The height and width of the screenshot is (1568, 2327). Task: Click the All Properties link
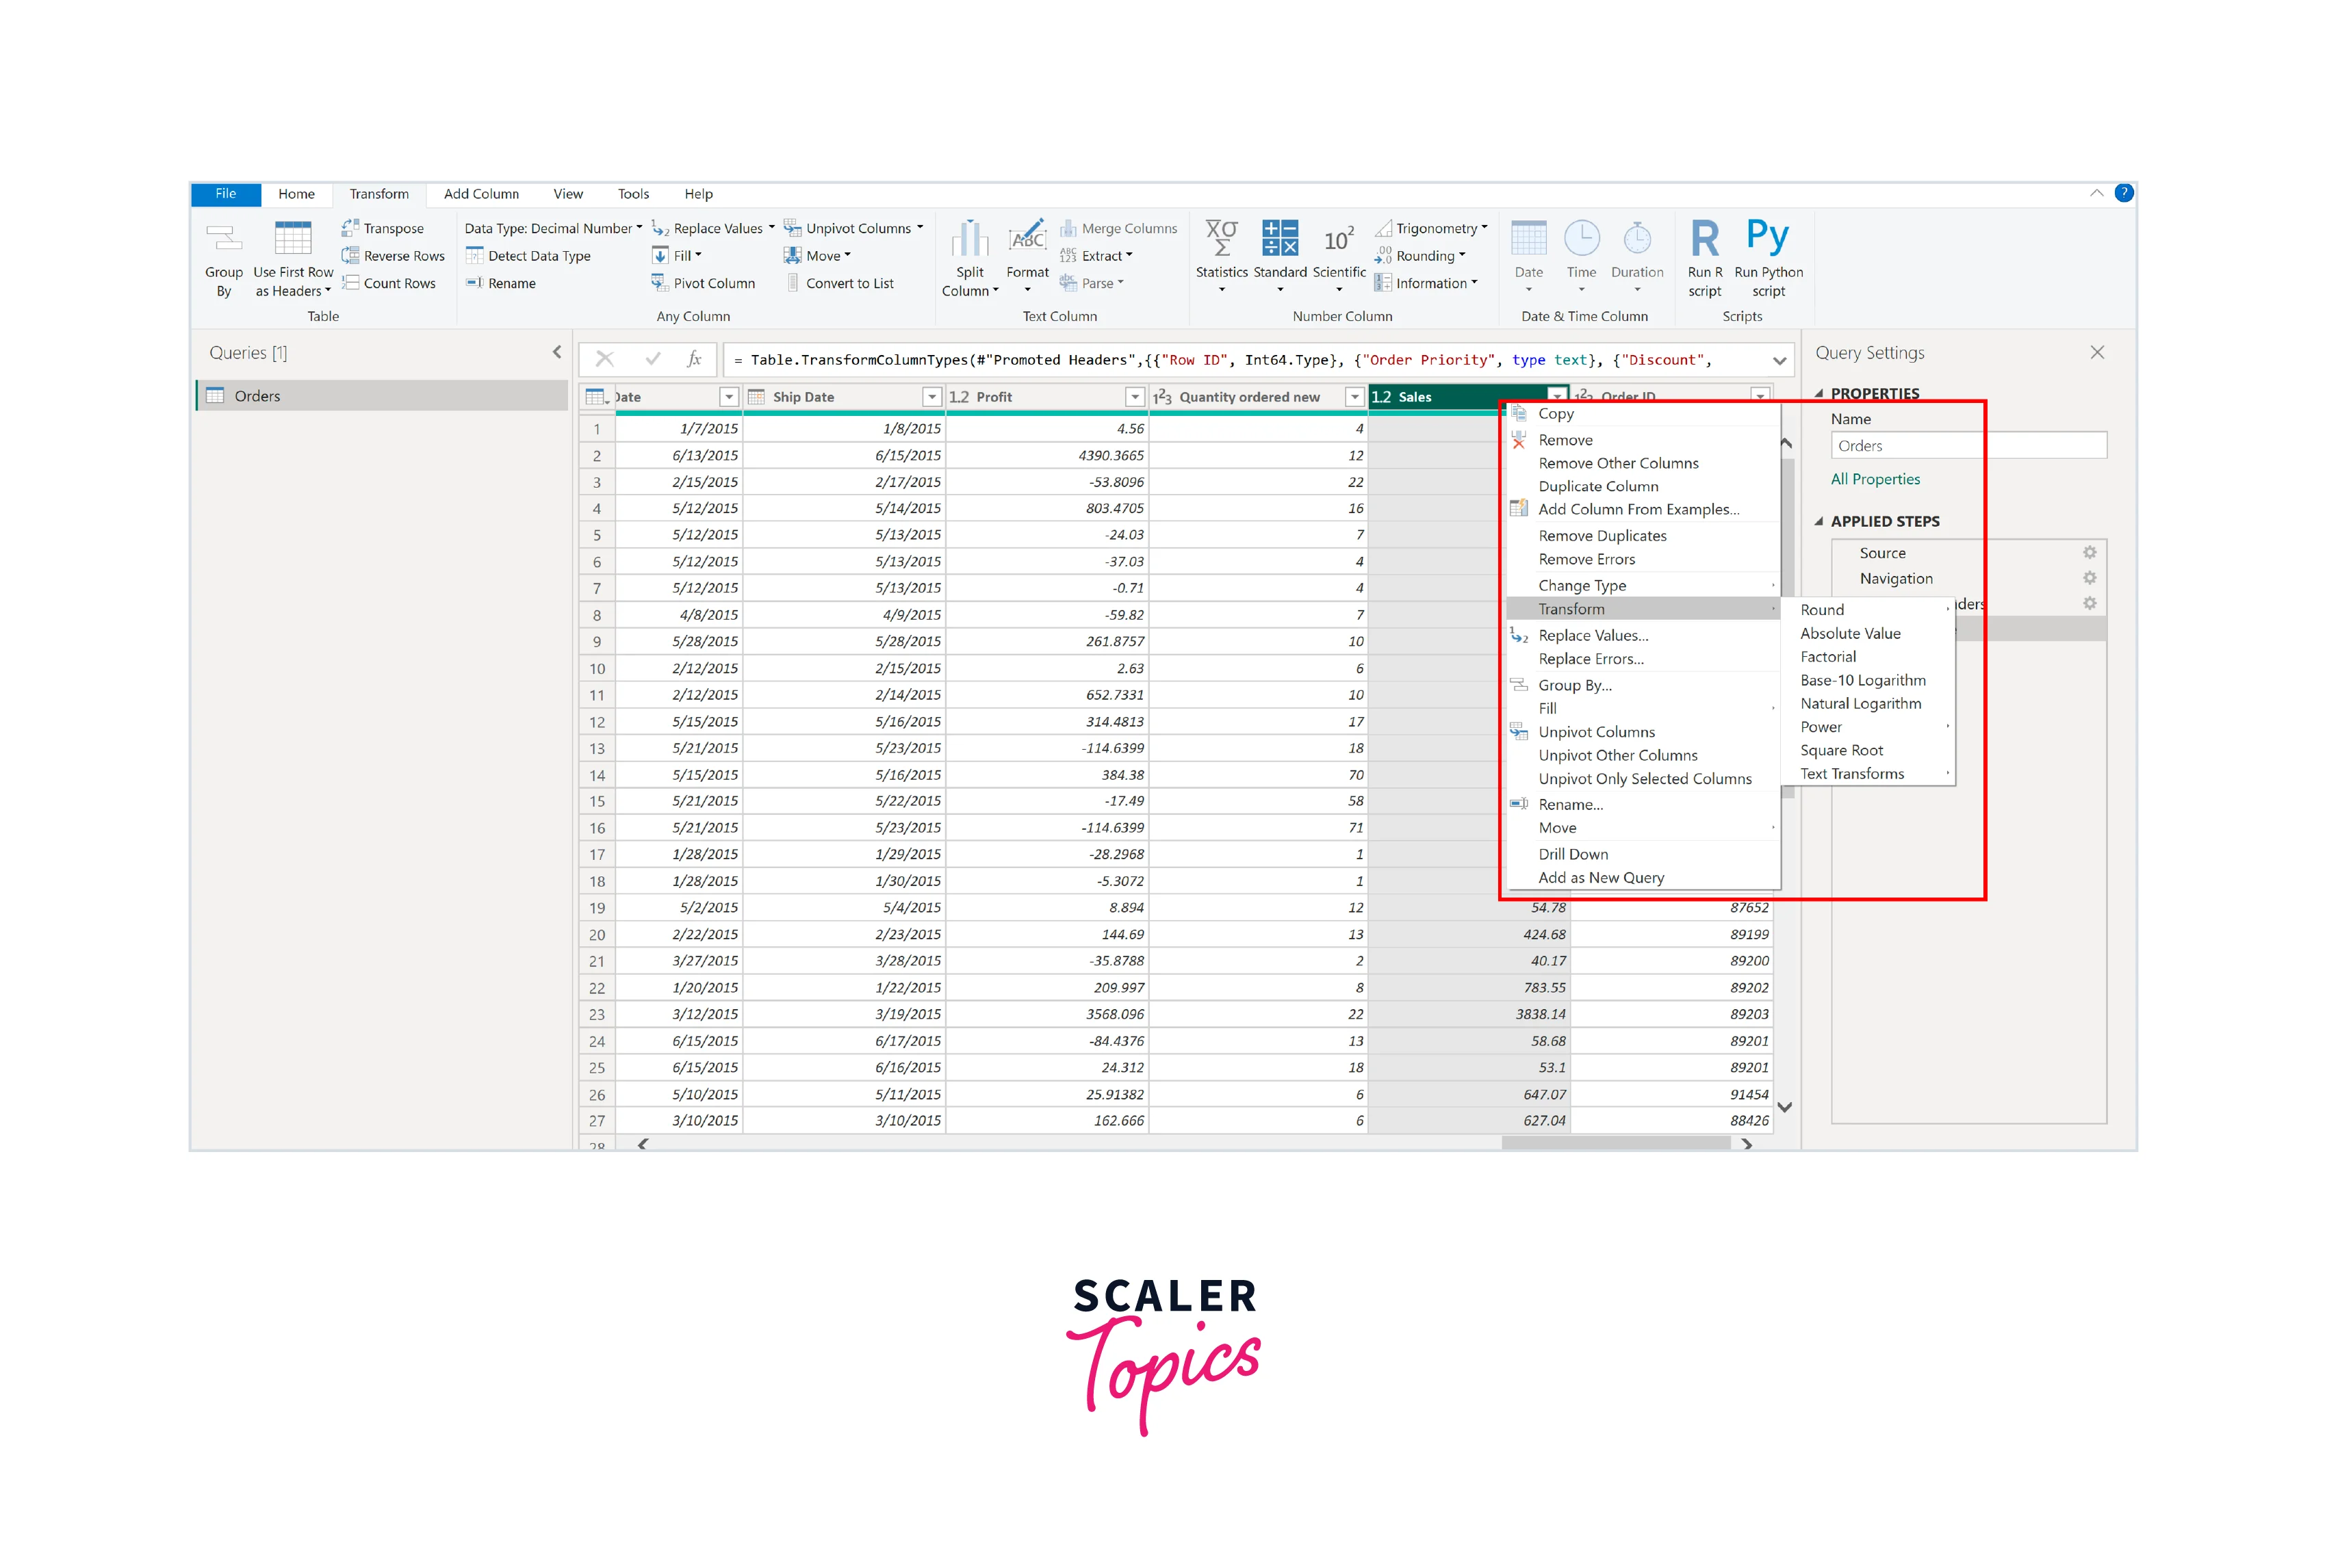(x=1875, y=479)
